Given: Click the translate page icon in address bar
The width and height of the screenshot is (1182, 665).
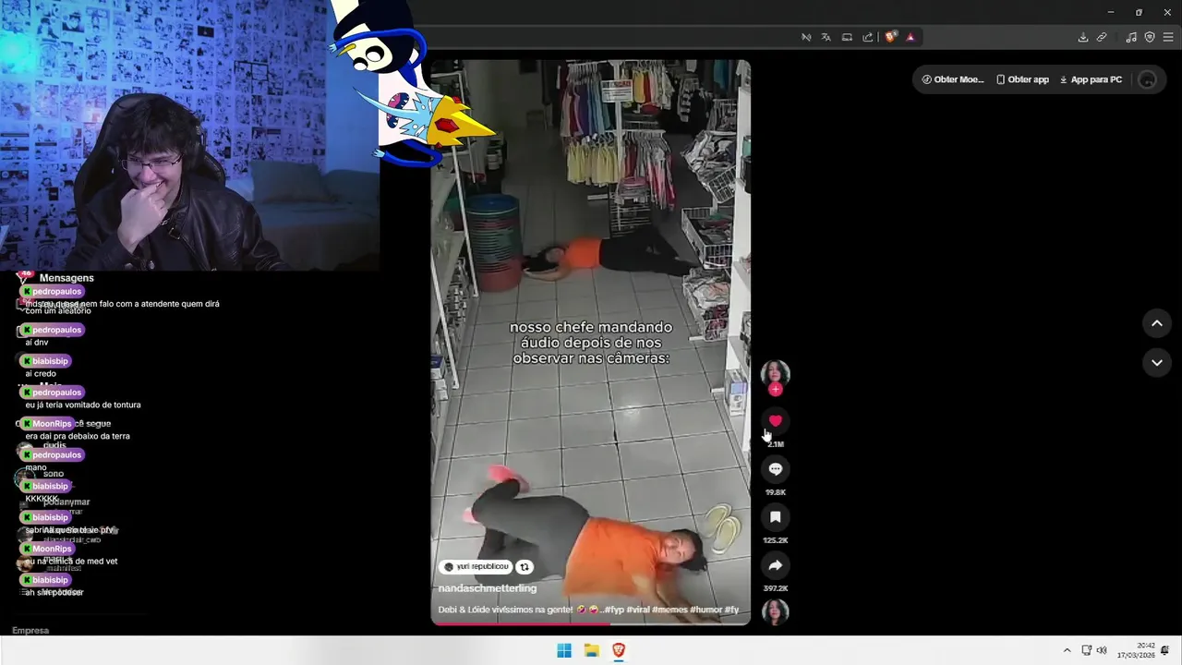Looking at the screenshot, I should pos(826,37).
